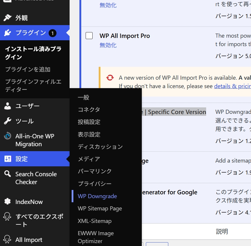The height and width of the screenshot is (246, 251).
Task: Open All Import menu in sidebar
Action: point(35,240)
